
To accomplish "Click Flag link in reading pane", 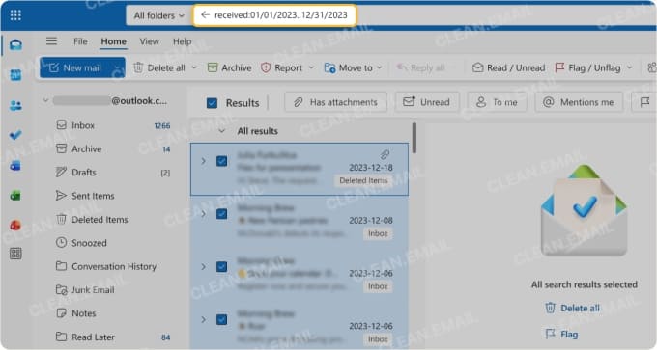I will 561,335.
